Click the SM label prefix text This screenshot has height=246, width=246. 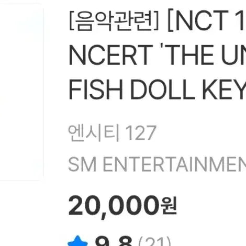click(82, 164)
